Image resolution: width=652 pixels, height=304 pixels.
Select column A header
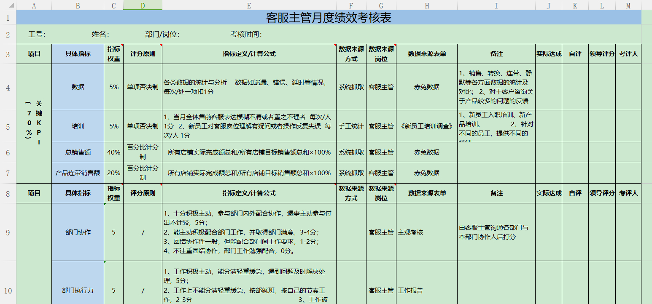tap(34, 5)
